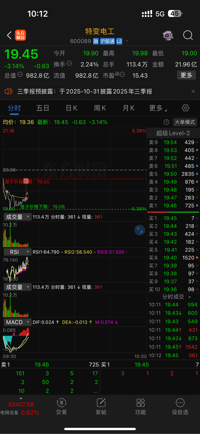Tap the 沪股通 badge

tap(107, 41)
